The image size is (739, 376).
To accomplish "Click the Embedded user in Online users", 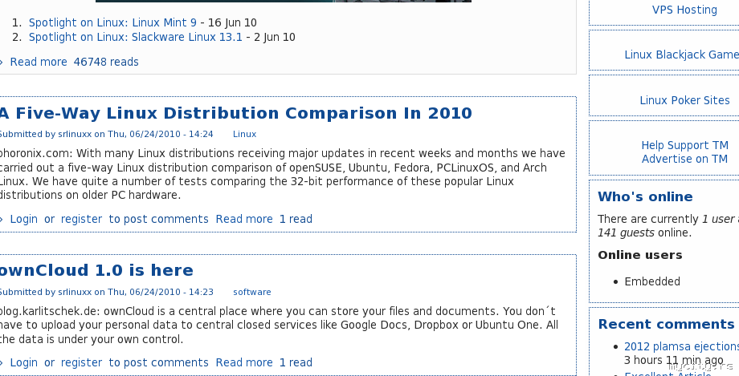I will click(x=652, y=281).
